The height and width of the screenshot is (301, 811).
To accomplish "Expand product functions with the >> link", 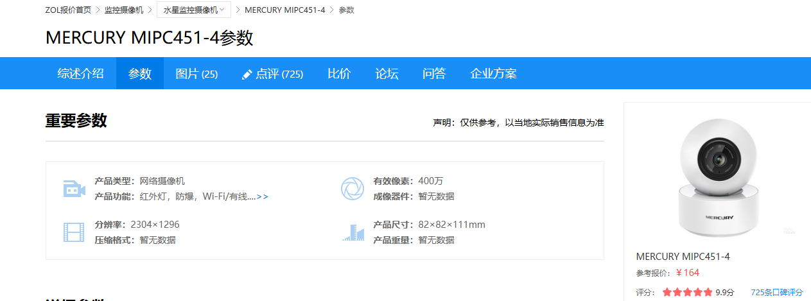I will (263, 196).
